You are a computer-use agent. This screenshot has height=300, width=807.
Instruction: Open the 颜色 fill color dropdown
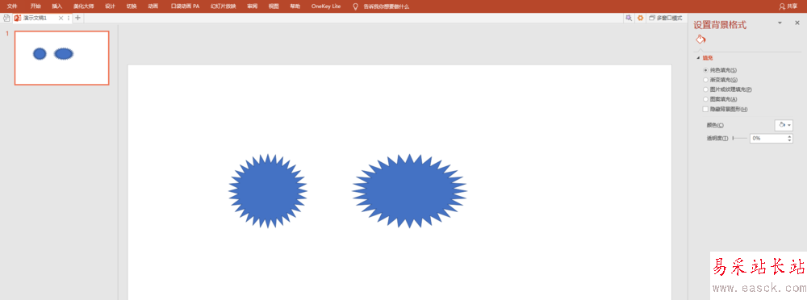pyautogui.click(x=784, y=125)
